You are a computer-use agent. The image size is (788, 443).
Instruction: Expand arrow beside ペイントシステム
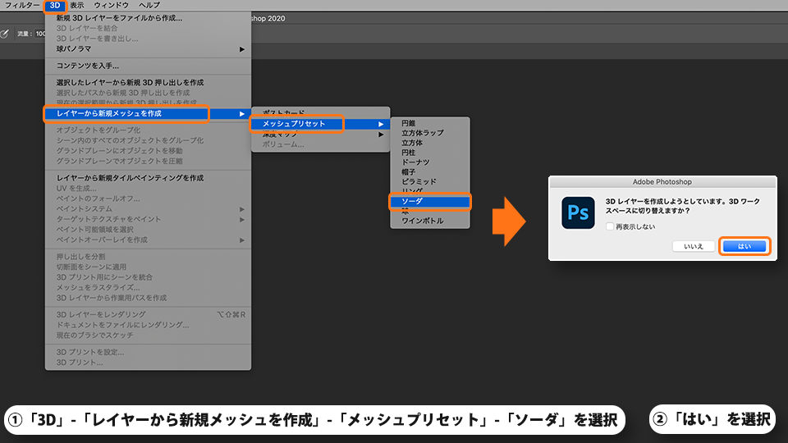pos(241,209)
